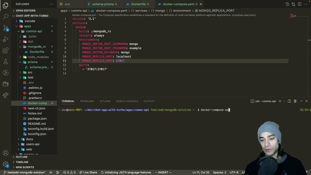Split the editor right

coord(299,4)
